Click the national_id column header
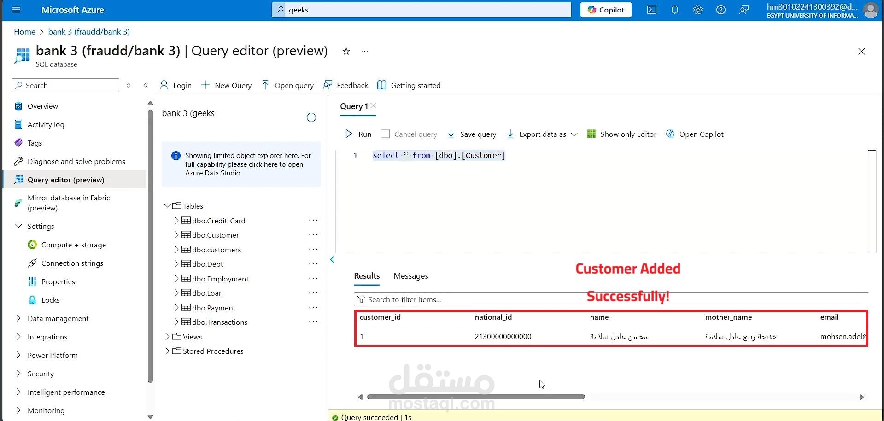884x421 pixels. [x=493, y=317]
